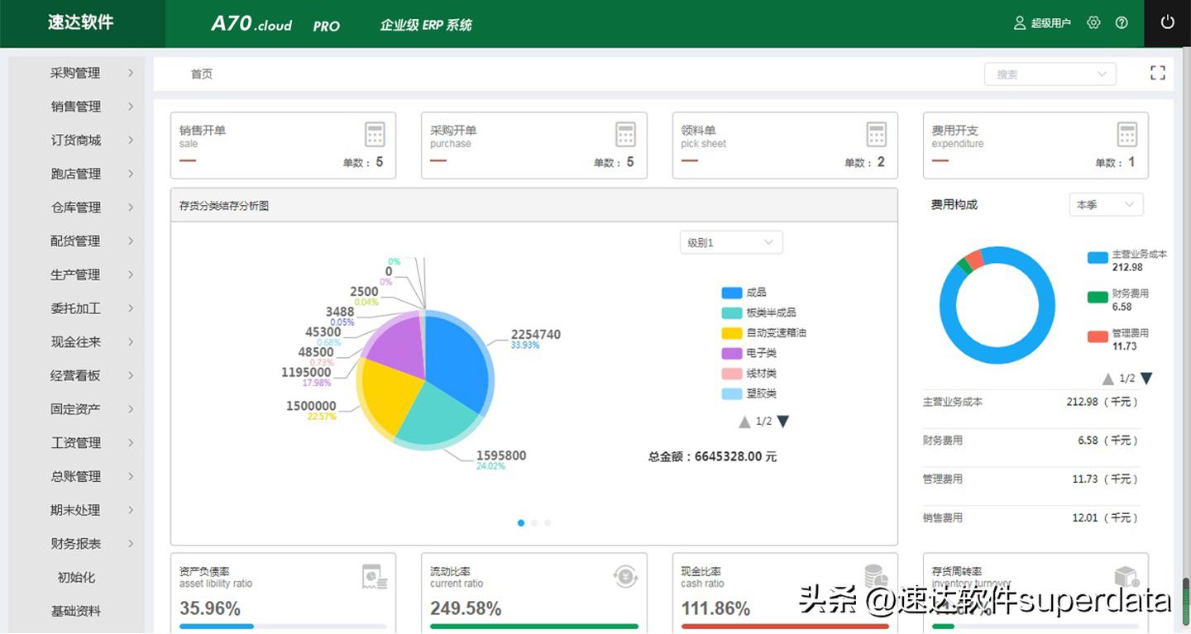Enter fullscreen with the expand icon

pyautogui.click(x=1157, y=73)
